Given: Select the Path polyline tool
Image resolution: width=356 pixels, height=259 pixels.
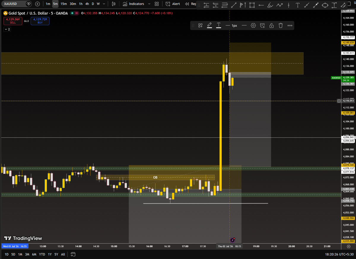Looking at the screenshot, I should 279,5.
